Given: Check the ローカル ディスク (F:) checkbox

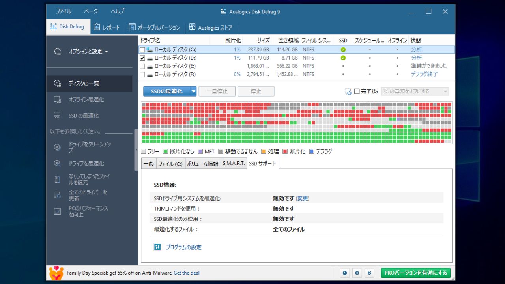Looking at the screenshot, I should 142,74.
